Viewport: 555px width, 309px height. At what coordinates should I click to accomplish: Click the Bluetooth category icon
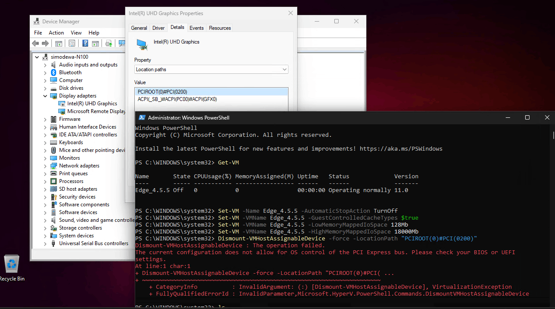(54, 73)
